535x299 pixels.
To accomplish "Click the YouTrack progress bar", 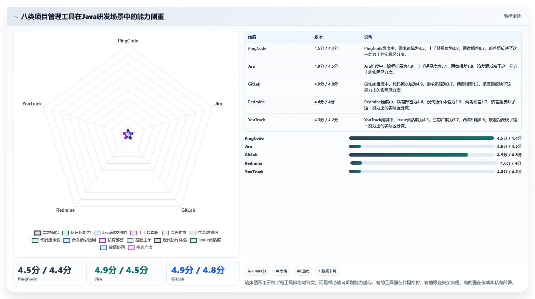I will pos(421,171).
